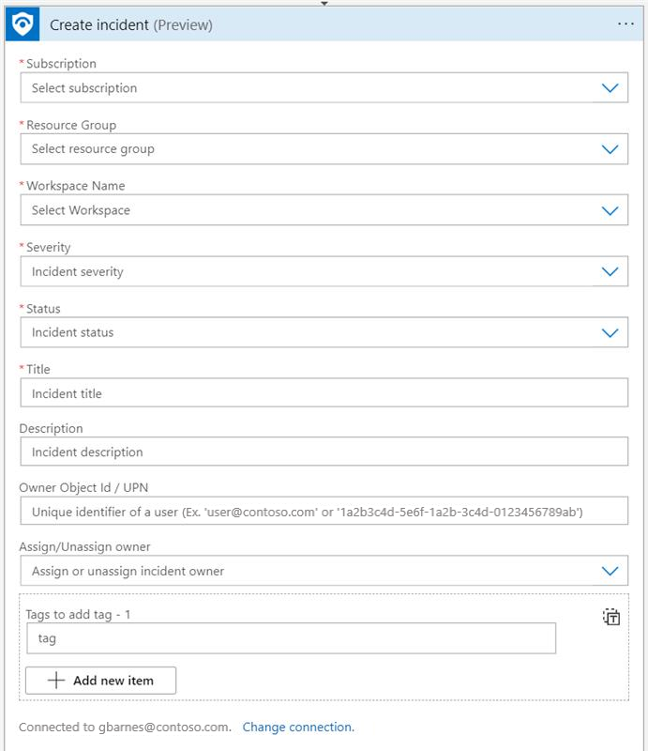Image resolution: width=648 pixels, height=751 pixels.
Task: Click the Microsoft Sentinel shield icon
Action: coord(21,25)
